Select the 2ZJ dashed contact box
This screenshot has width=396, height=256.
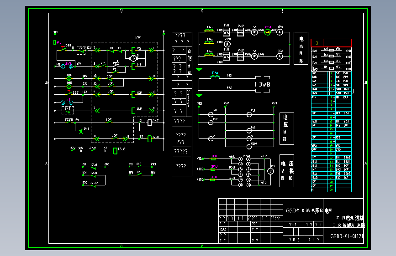(81, 51)
